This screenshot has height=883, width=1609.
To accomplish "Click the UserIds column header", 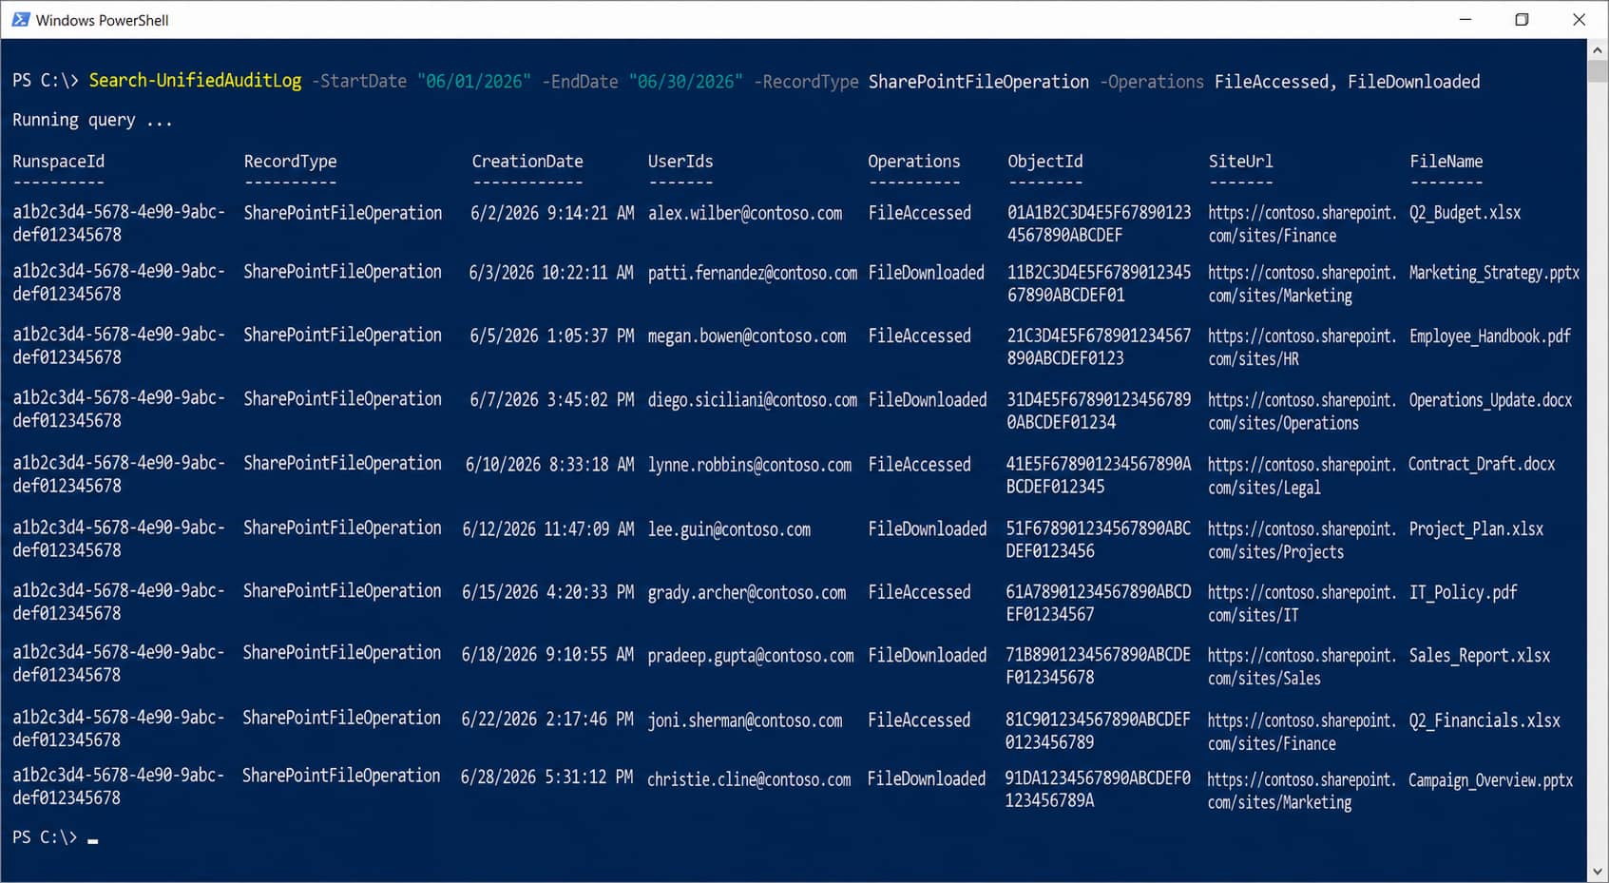I will pos(680,162).
